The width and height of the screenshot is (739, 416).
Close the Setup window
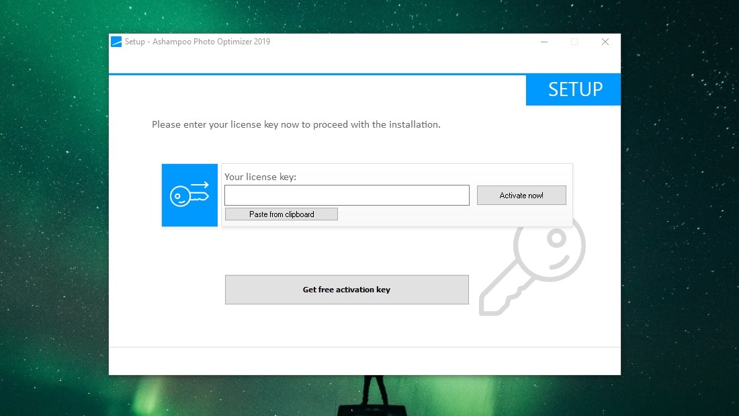pos(605,42)
